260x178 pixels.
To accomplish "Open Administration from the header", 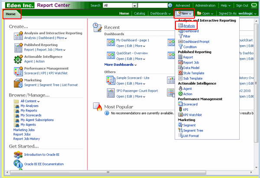I will (x=205, y=6).
